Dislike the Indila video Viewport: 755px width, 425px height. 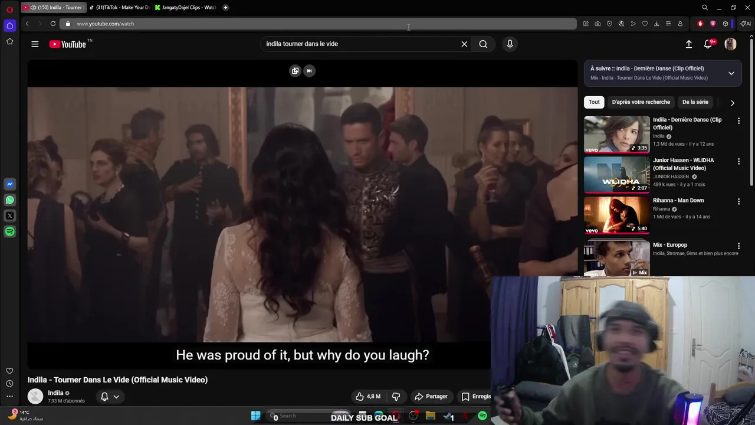[x=396, y=397]
